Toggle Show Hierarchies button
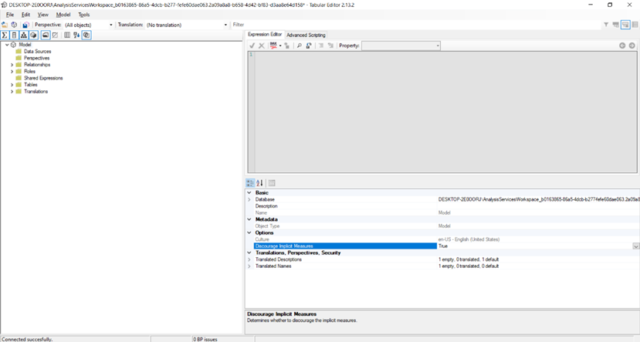Screen dimensions: 640x342 24,35
